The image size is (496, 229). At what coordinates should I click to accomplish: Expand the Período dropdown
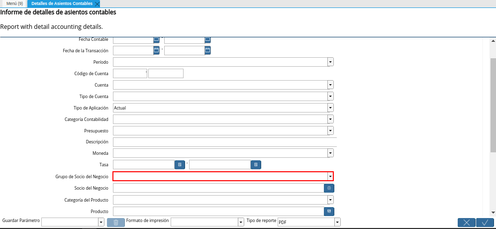330,62
